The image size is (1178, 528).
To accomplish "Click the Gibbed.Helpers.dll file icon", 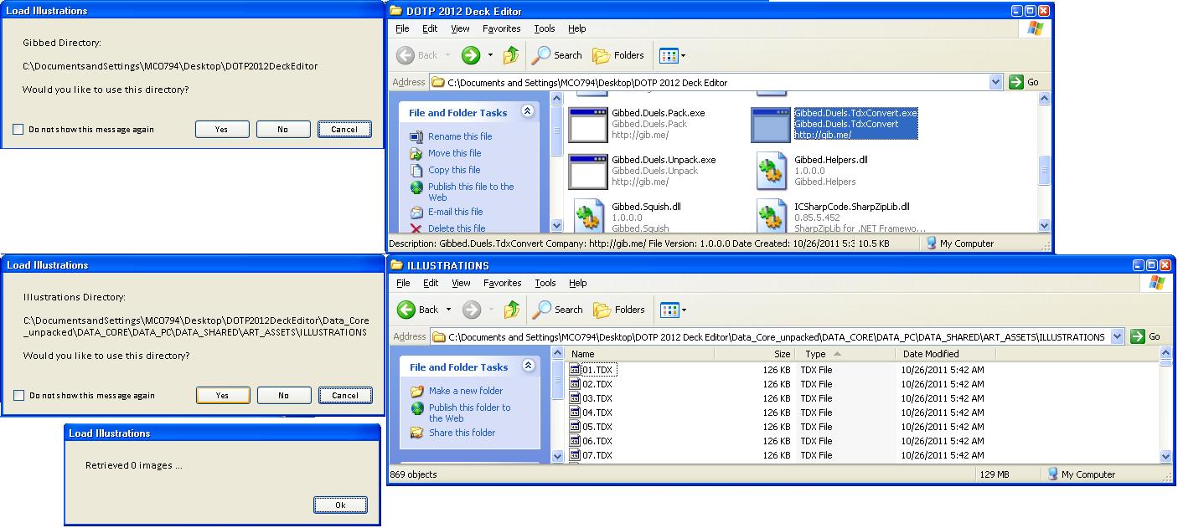I will click(770, 172).
